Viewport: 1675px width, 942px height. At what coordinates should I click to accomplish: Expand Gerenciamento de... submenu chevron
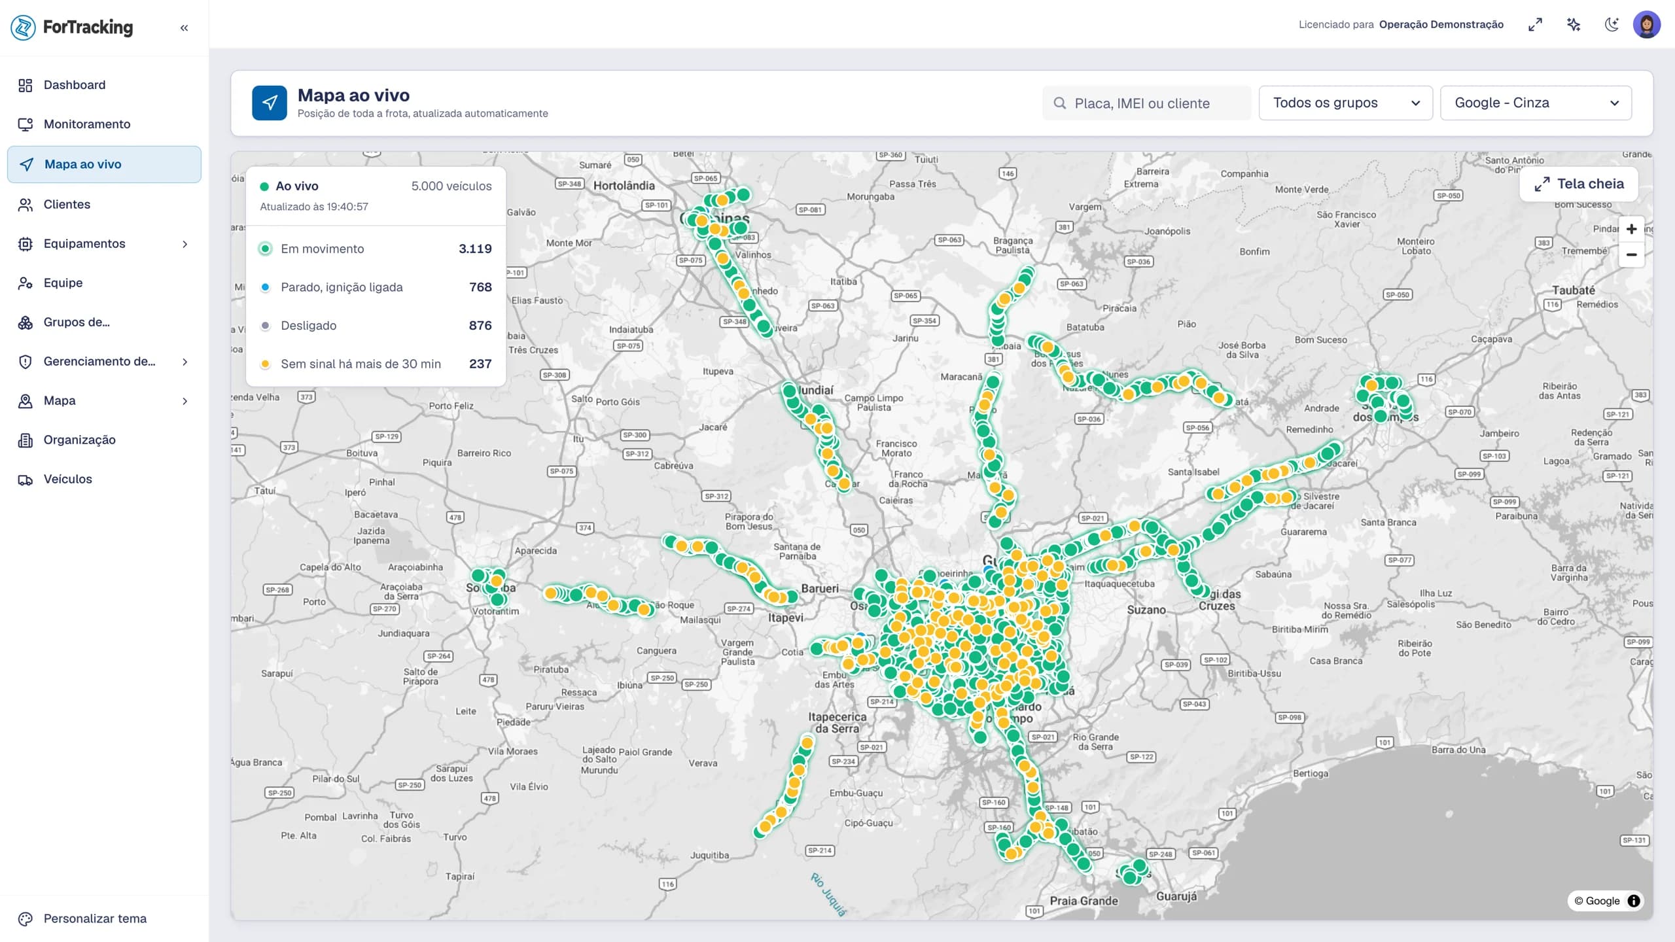tap(185, 362)
